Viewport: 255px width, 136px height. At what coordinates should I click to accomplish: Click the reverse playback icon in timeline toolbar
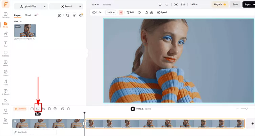[x=55, y=109]
